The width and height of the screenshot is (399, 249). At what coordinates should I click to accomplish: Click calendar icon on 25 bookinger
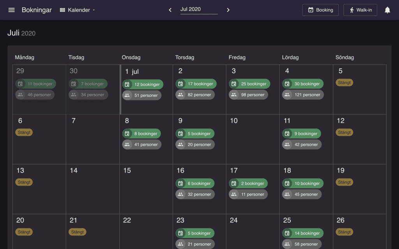coord(234,84)
